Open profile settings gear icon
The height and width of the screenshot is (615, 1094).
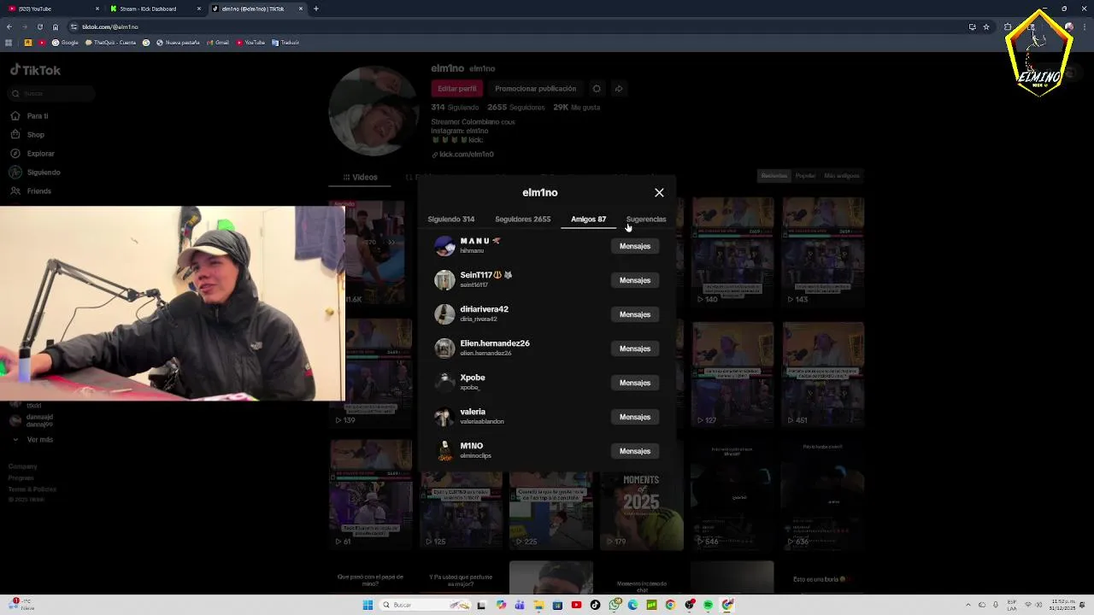597,89
